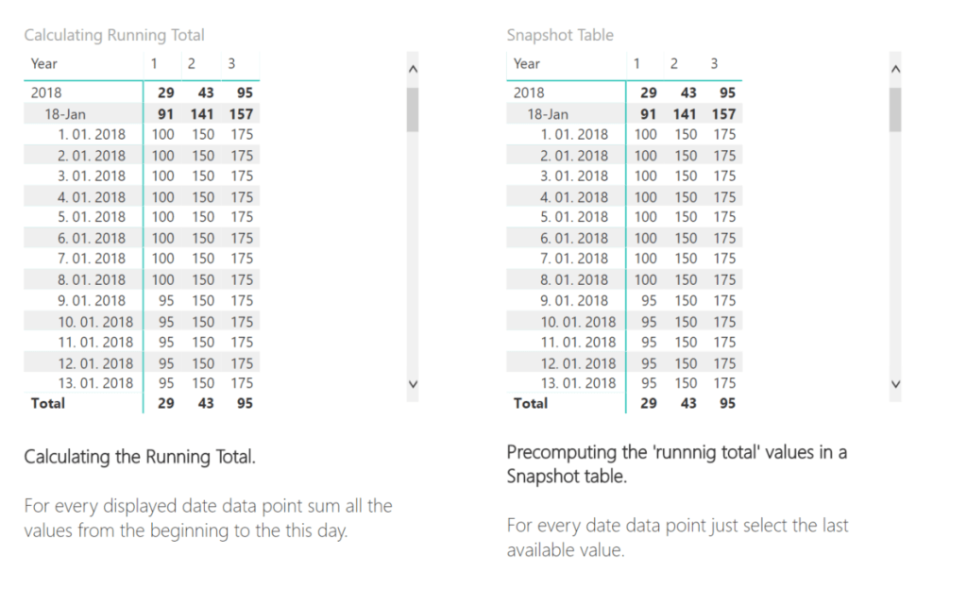
Task: Click the up scroll arrow on Snapshot Table
Action: click(x=895, y=67)
